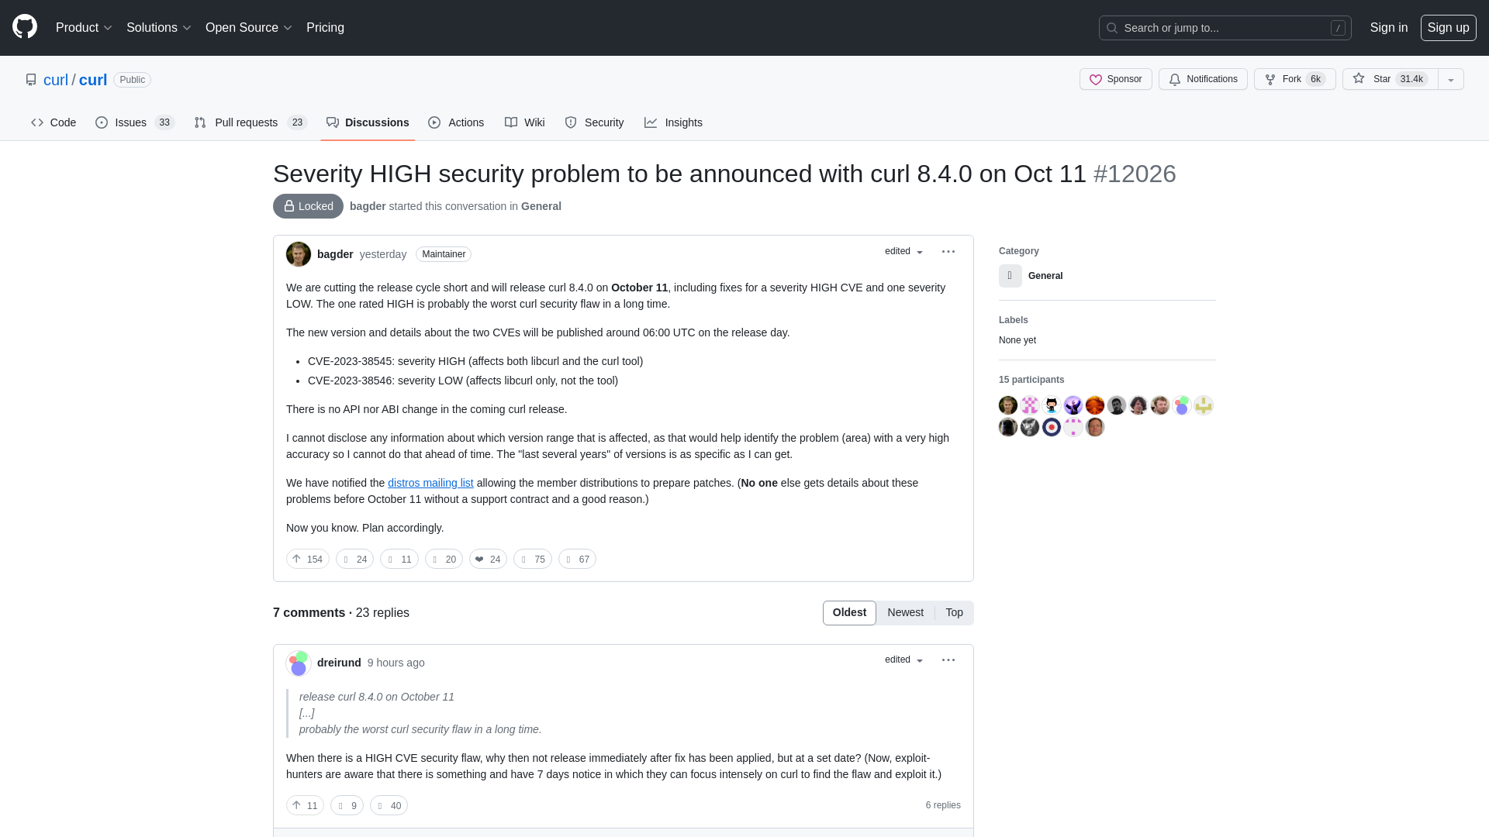This screenshot has height=837, width=1489.
Task: Expand the edited dropdown on dreirund's post
Action: [x=904, y=660]
